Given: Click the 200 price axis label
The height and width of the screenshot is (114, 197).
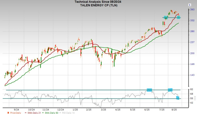Looking at the screenshot, I should 192,53.
